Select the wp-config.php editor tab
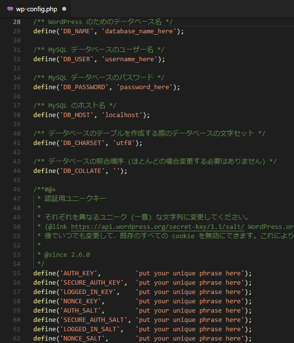Screen dimensions: 294x343 (x=36, y=9)
